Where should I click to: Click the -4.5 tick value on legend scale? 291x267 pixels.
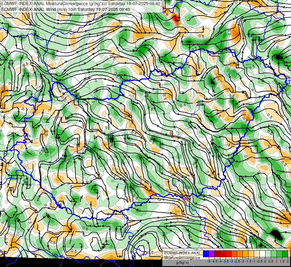pyautogui.click(x=214, y=261)
